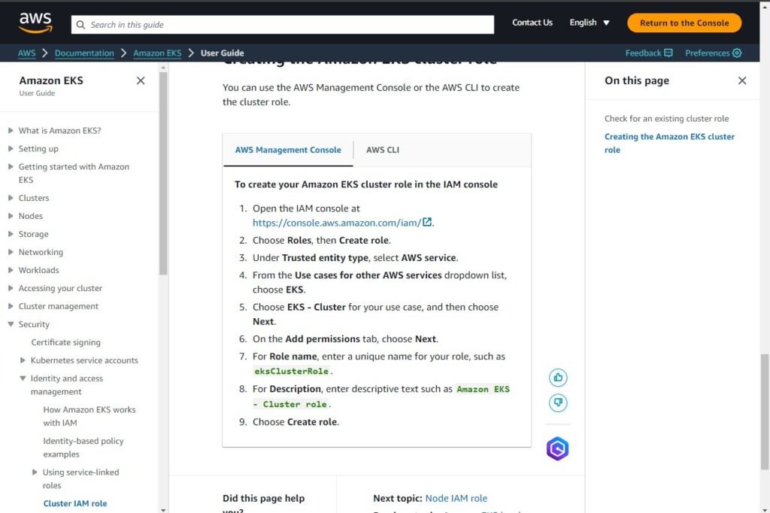Close the On this page panel
Viewport: 770px width, 513px height.
pyautogui.click(x=742, y=80)
